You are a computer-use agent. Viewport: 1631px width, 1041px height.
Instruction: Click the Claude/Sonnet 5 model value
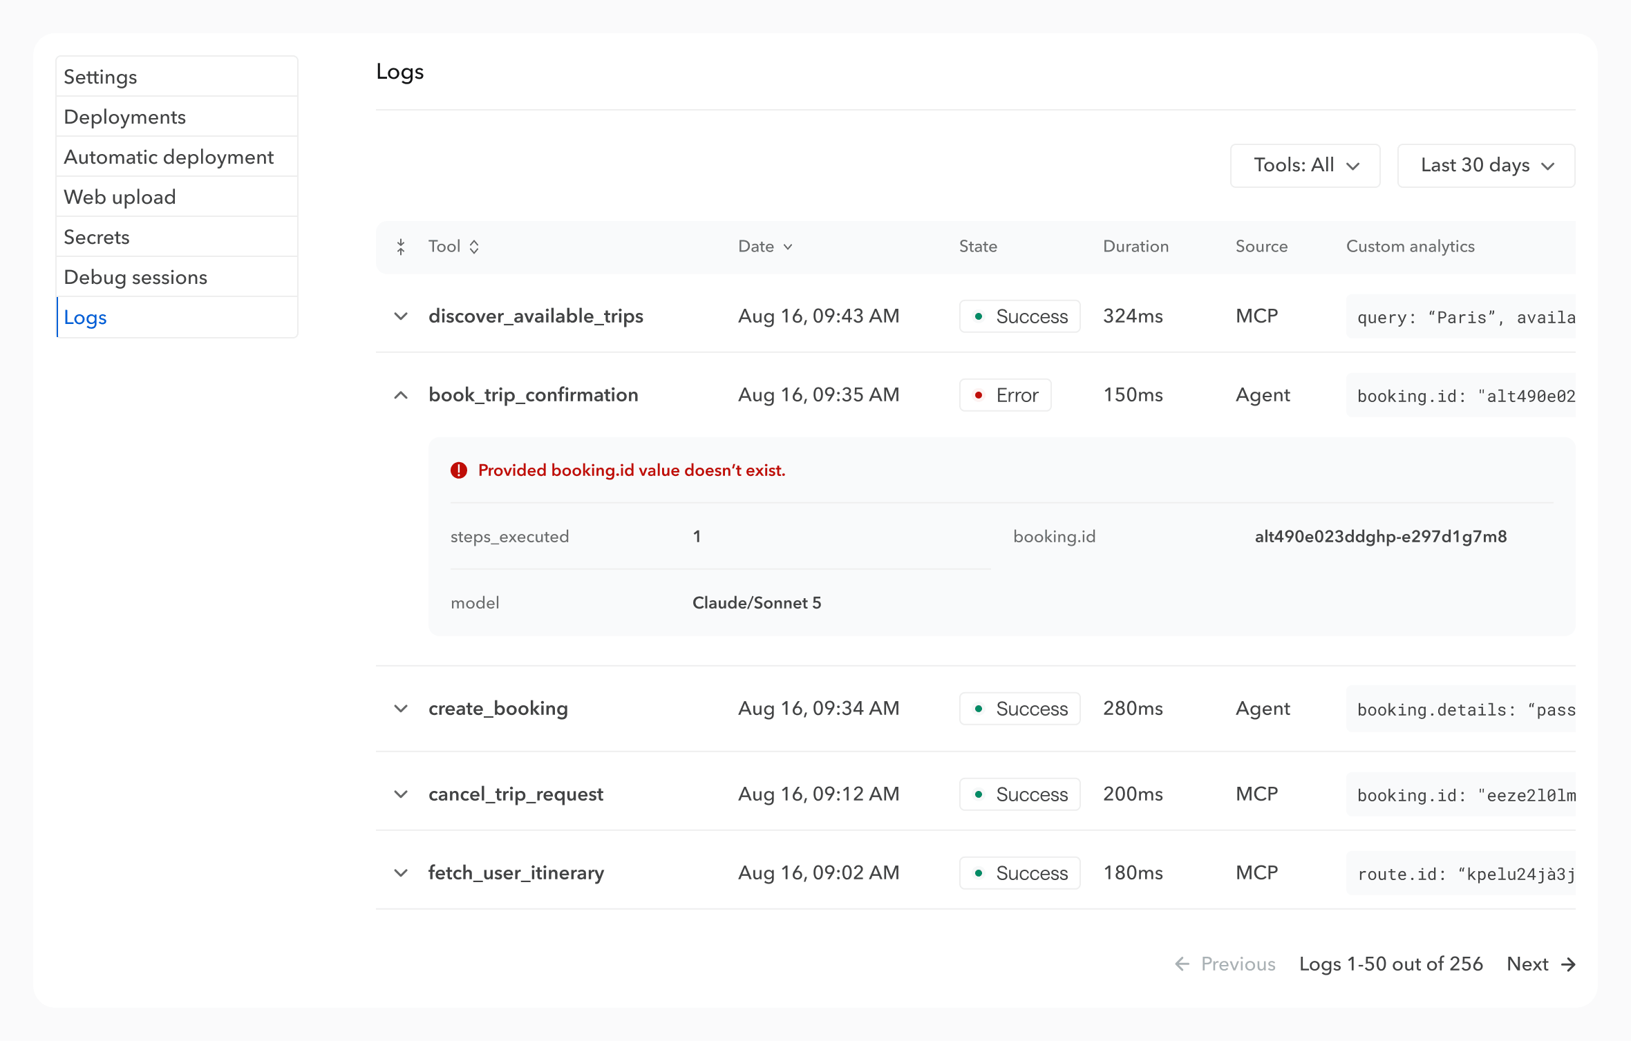pyautogui.click(x=757, y=603)
